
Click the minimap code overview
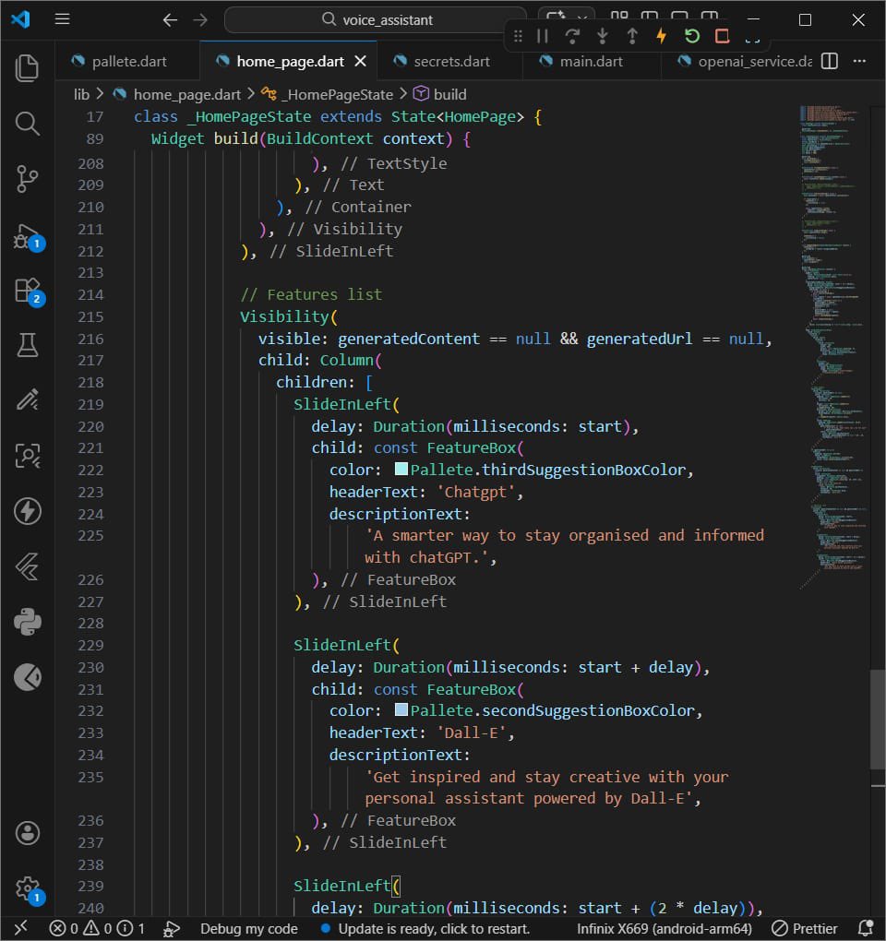pyautogui.click(x=833, y=348)
